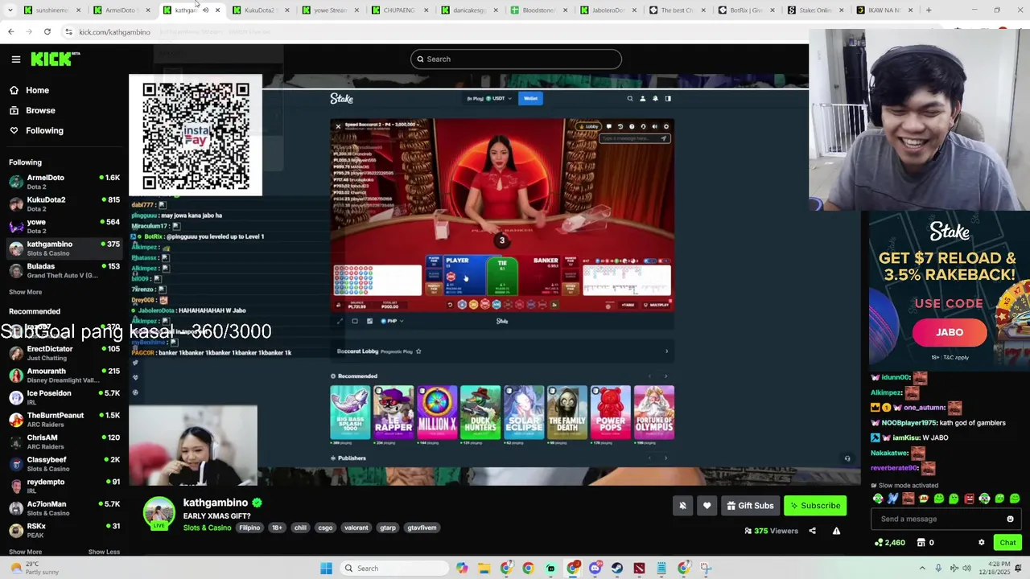Open File Explorer from taskbar
This screenshot has height=579, width=1030.
(484, 569)
